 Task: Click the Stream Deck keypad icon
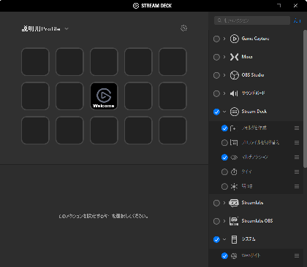pos(234,112)
